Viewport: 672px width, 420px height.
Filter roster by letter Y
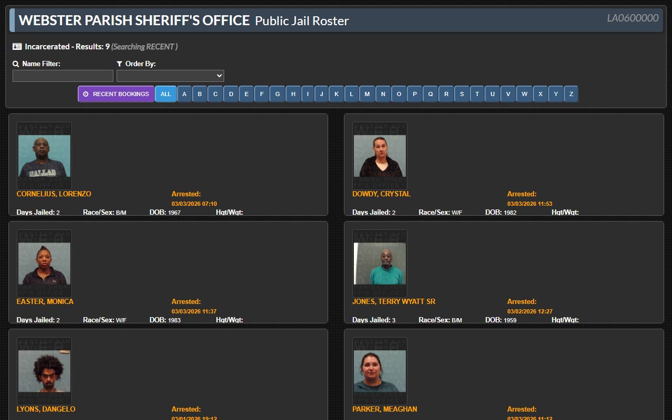(x=556, y=94)
